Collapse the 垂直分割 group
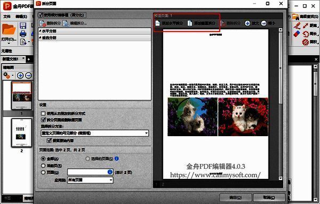 pyautogui.click(x=40, y=38)
